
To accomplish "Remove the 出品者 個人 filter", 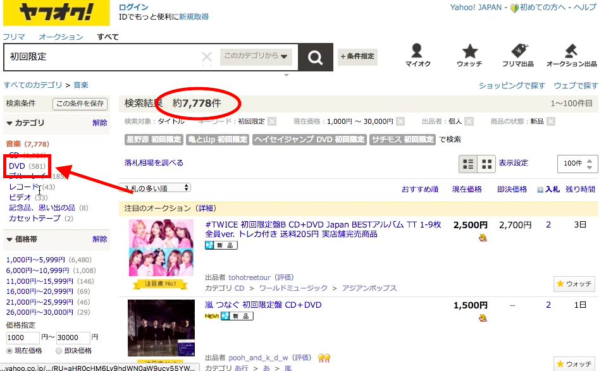I will (x=469, y=121).
